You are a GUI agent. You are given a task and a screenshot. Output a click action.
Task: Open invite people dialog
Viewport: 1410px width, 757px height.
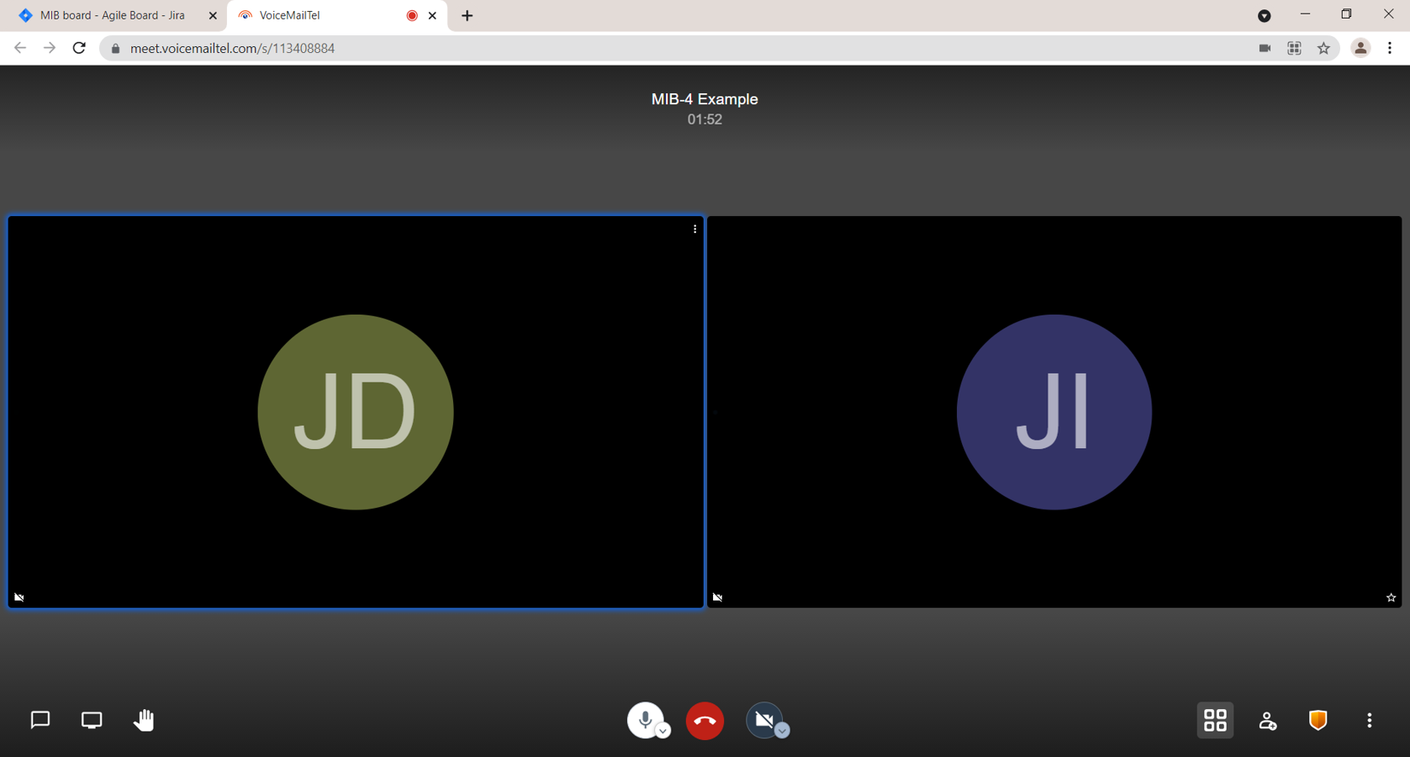1267,721
